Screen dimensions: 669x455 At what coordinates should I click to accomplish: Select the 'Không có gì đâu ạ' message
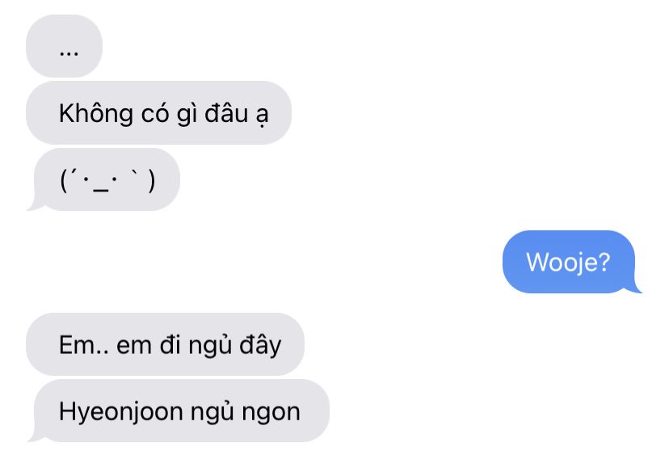tap(158, 112)
